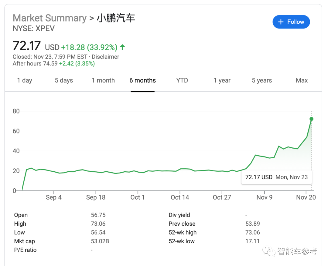Click the 80 y-axis label
The width and height of the screenshot is (328, 266).
(x=16, y=111)
